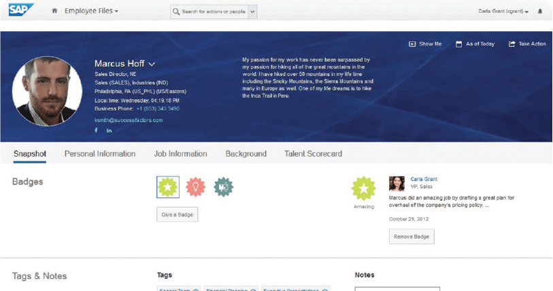This screenshot has width=553, height=291.
Task: Go to the home icon
Action: (x=54, y=11)
